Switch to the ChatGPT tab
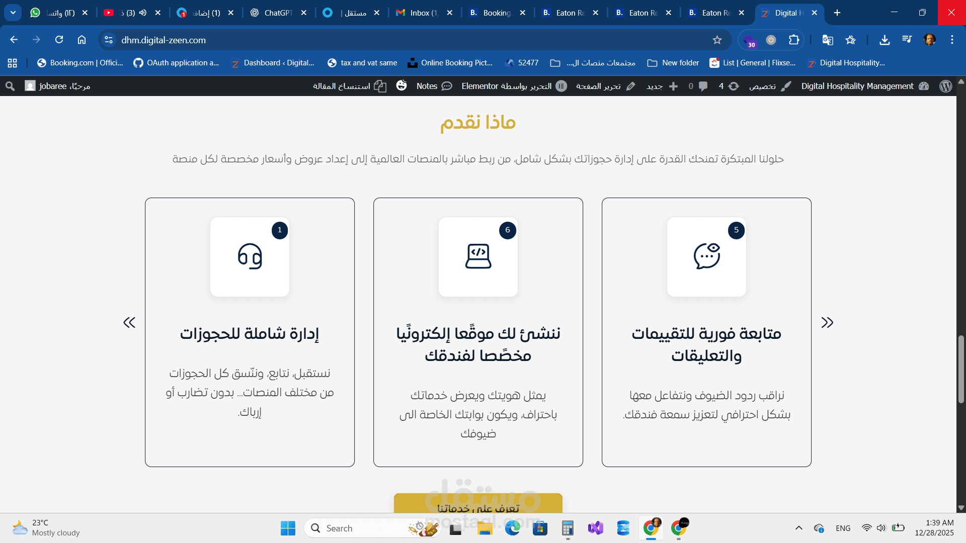Screen dimensions: 966x543 click(278, 13)
